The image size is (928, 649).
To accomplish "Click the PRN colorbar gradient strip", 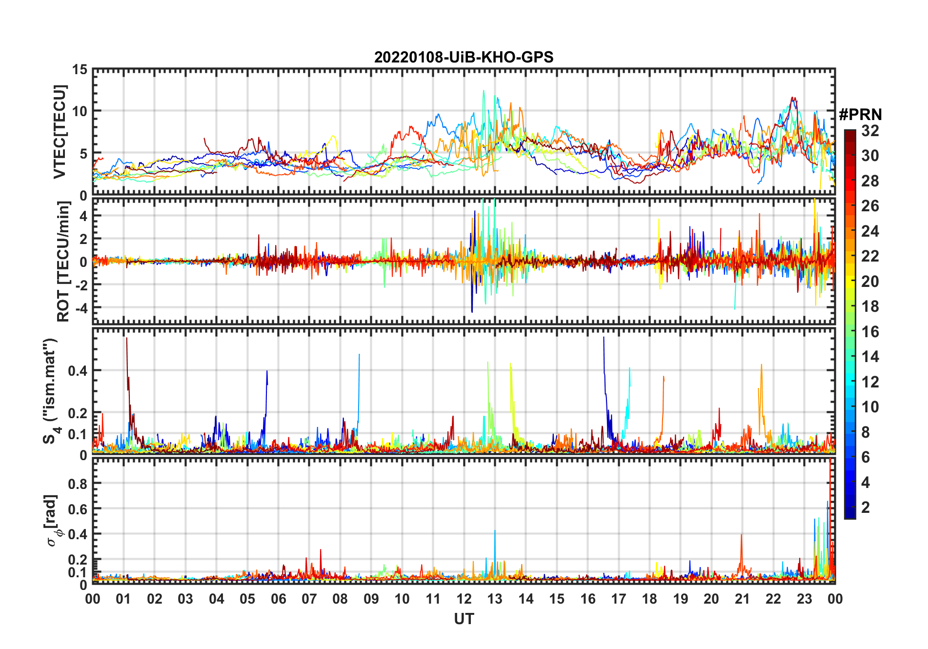I will click(850, 324).
